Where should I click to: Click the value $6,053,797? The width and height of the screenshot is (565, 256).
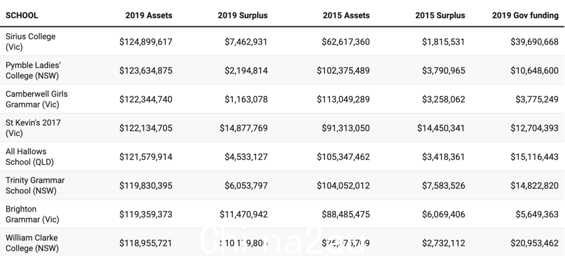[246, 186]
